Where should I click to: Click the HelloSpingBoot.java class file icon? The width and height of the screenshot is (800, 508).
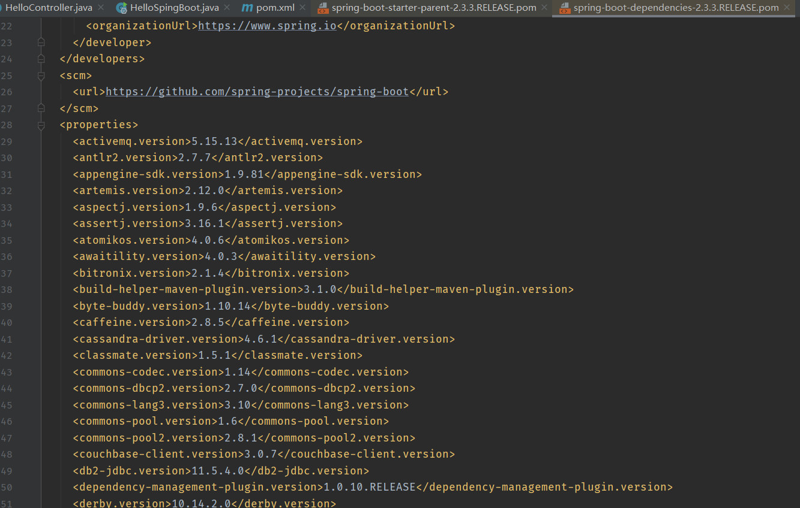pyautogui.click(x=122, y=8)
